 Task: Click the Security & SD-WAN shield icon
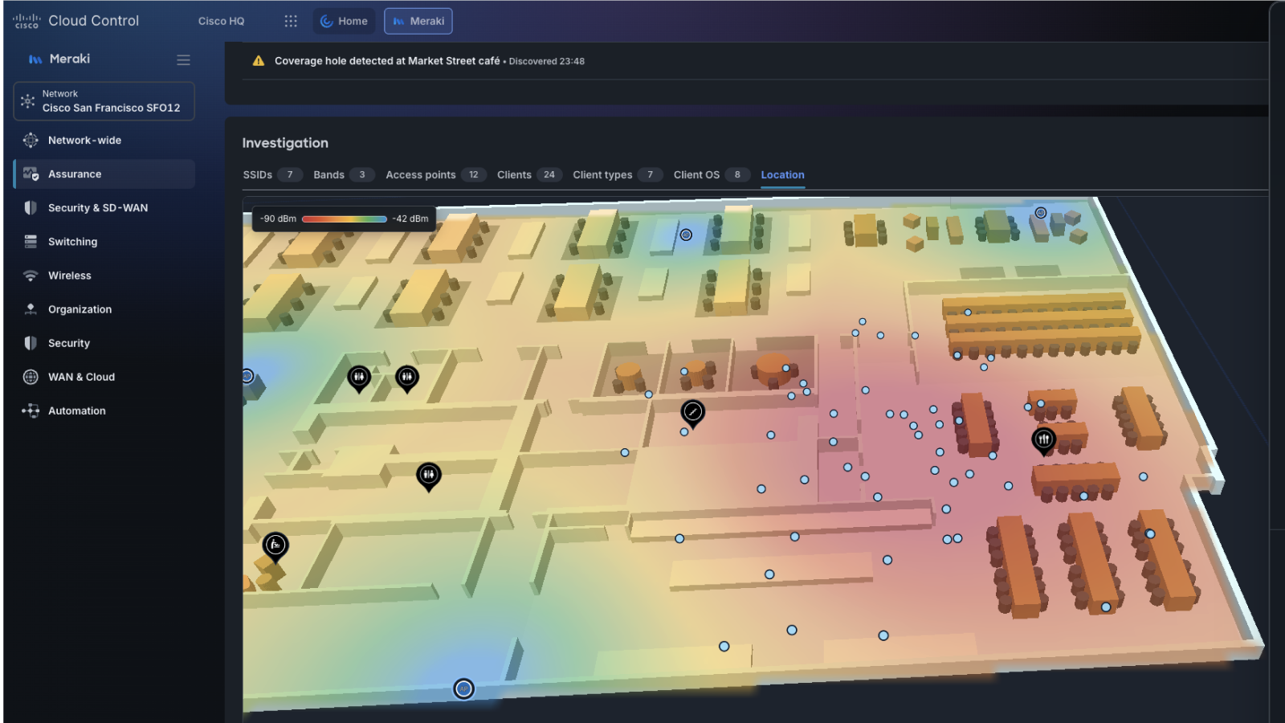(31, 208)
